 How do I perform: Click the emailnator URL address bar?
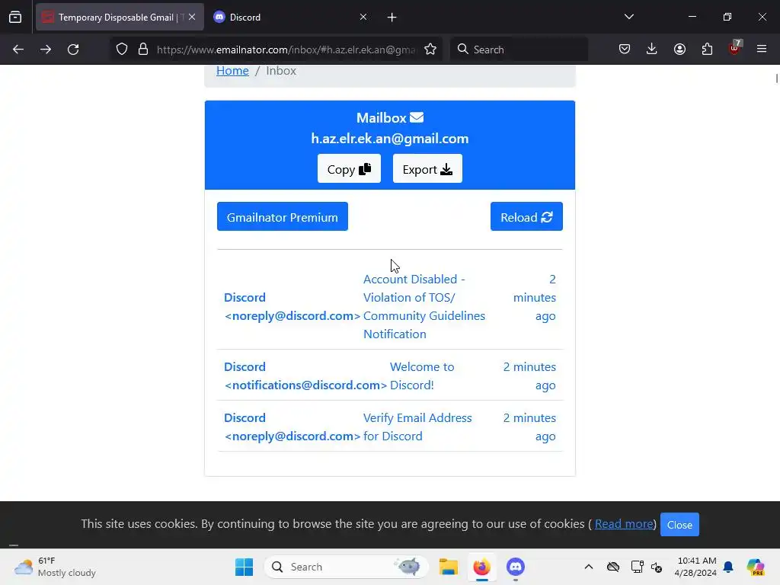286,50
